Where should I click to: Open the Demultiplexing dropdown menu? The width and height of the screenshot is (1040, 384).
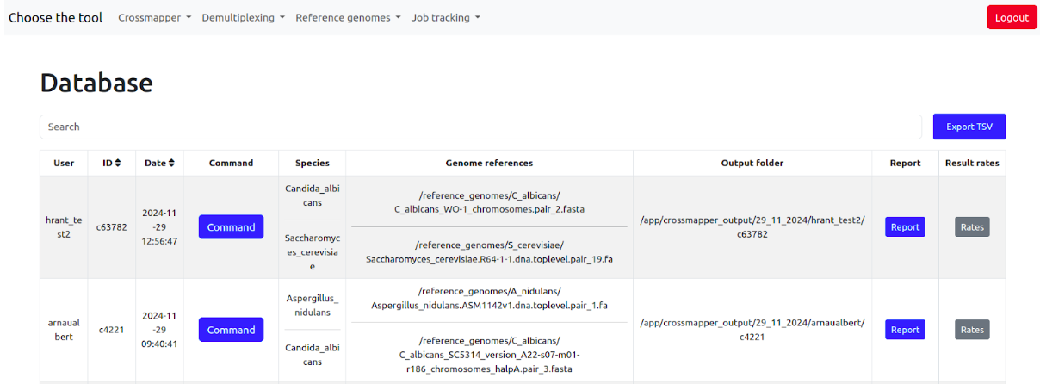click(x=243, y=17)
